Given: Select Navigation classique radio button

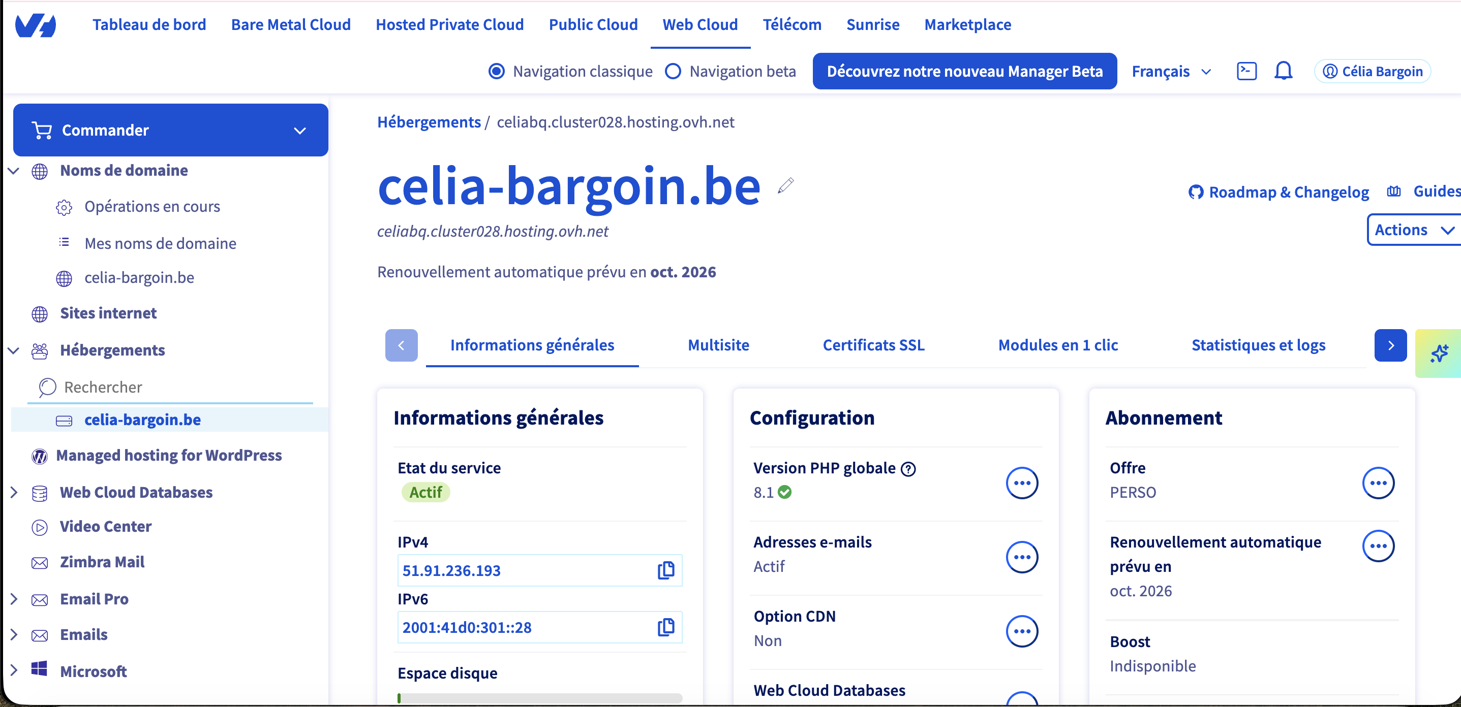Looking at the screenshot, I should (496, 72).
